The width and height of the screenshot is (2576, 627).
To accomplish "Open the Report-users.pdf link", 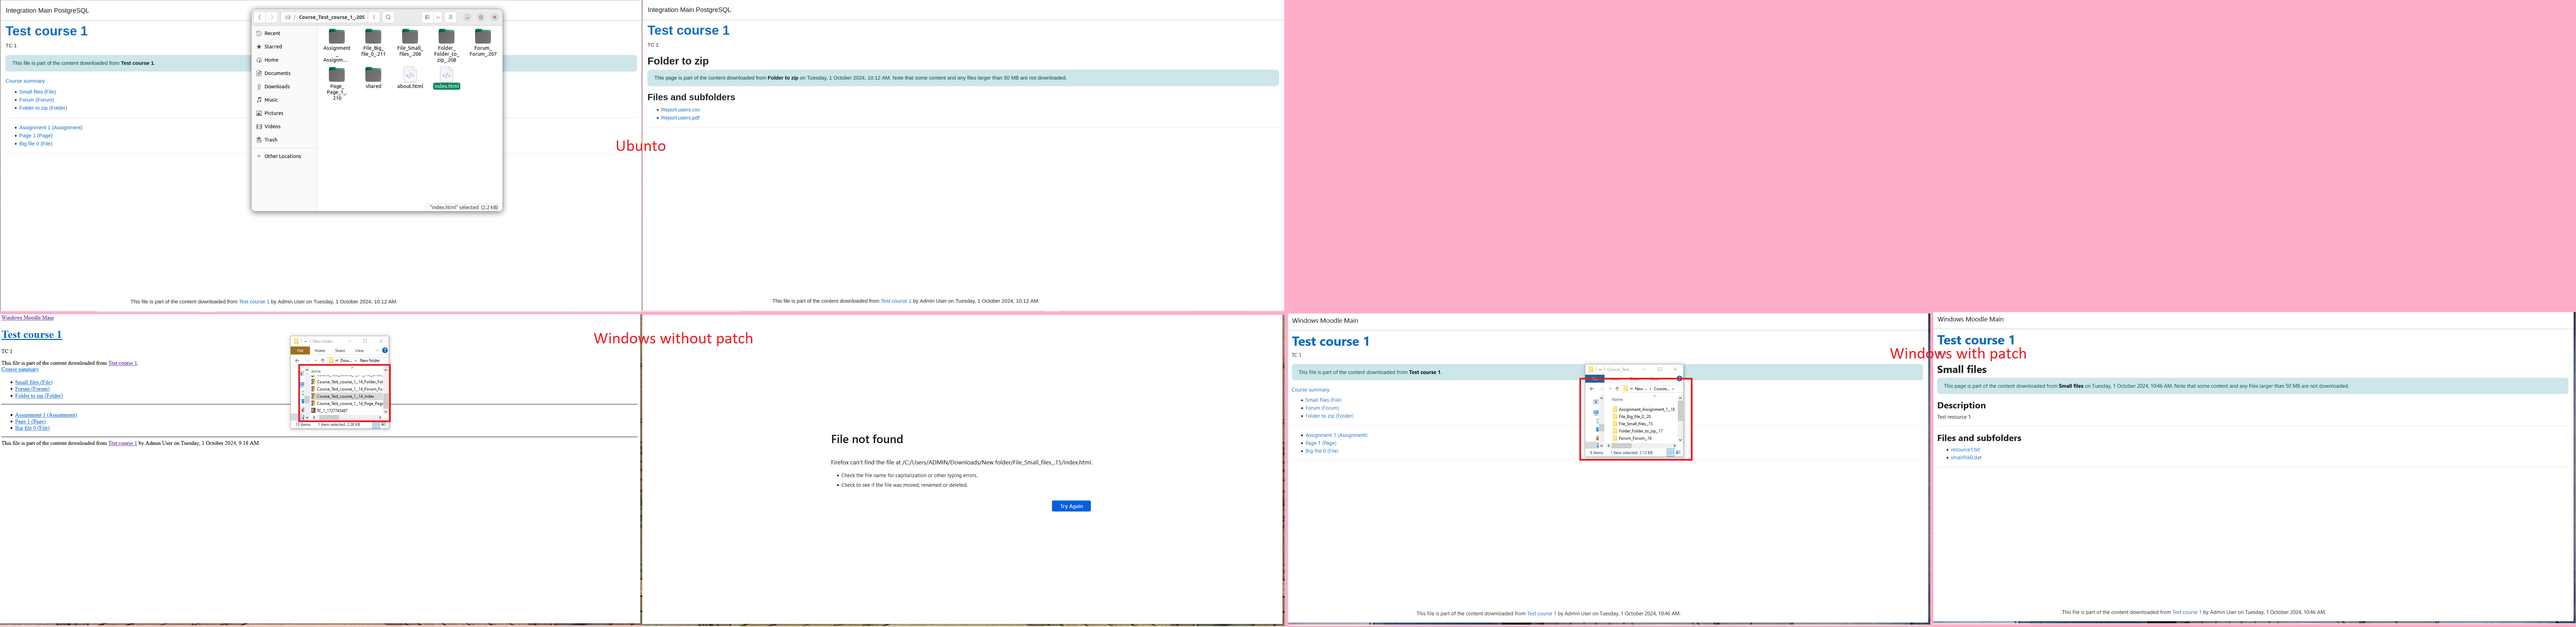I will pyautogui.click(x=680, y=118).
